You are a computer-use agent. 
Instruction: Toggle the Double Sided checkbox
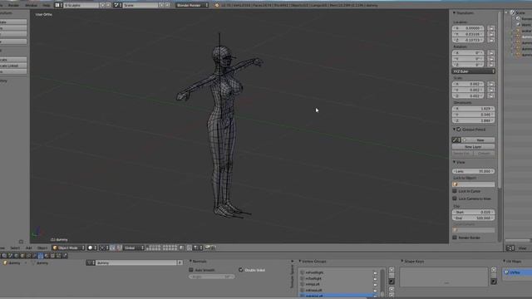tap(241, 270)
